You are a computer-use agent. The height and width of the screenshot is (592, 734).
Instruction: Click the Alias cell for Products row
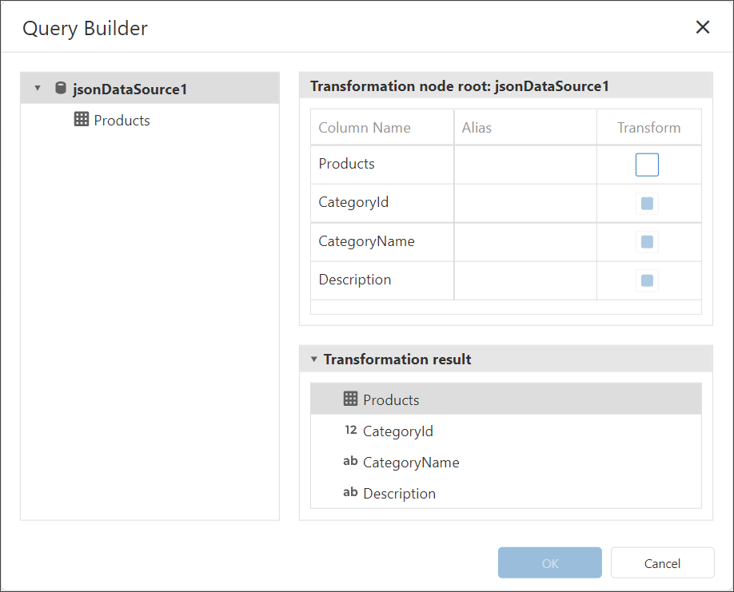click(x=525, y=165)
